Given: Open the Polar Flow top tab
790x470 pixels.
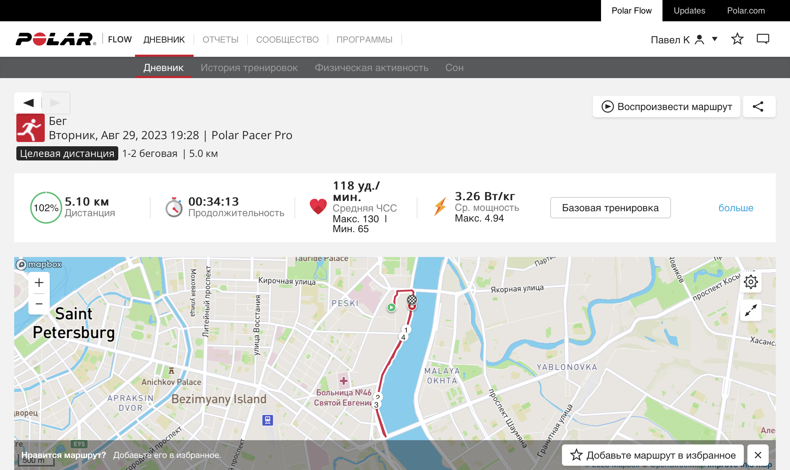Looking at the screenshot, I should (632, 11).
